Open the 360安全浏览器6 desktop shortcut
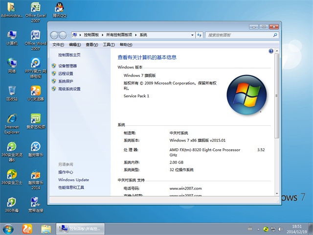 [12, 152]
